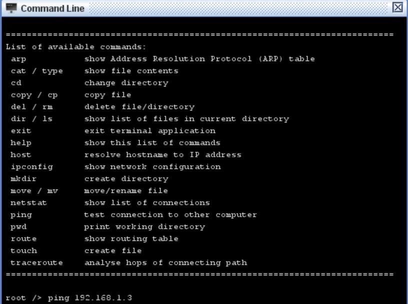Click the terminal icon in the title bar
Image resolution: width=408 pixels, height=304 pixels.
click(x=10, y=8)
